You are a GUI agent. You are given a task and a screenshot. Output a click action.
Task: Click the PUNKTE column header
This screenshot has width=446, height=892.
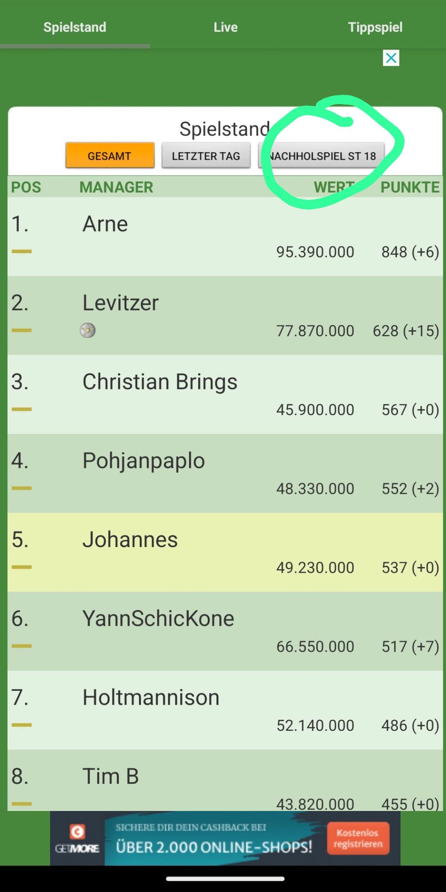click(x=409, y=187)
